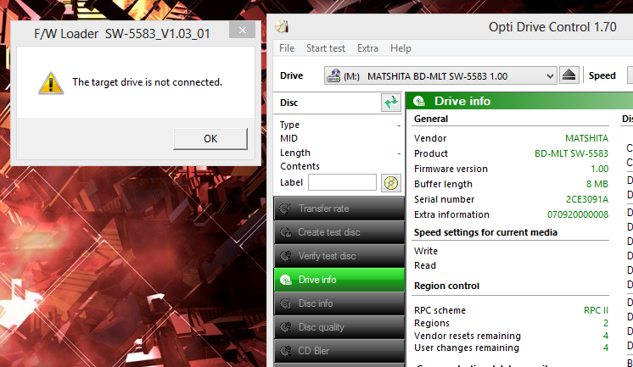
Task: Click the buffer length value 8 MB
Action: (597, 184)
